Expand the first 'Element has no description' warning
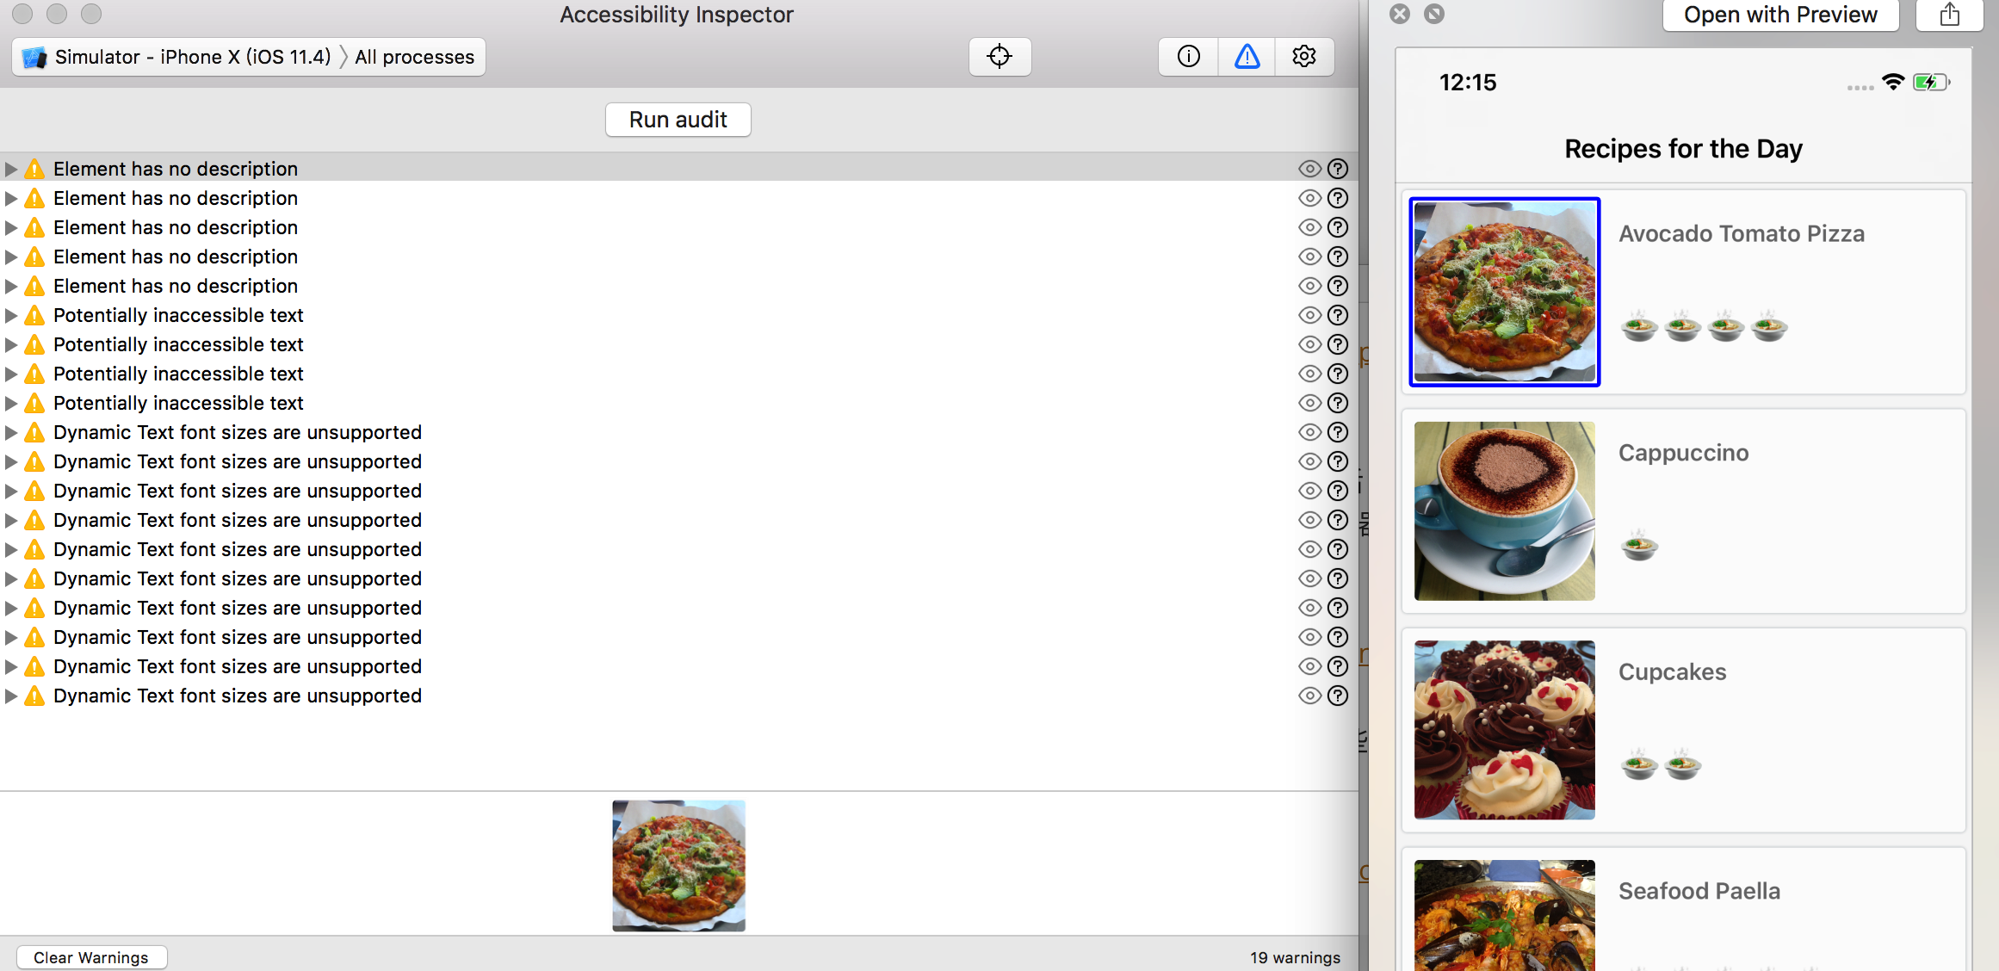Image resolution: width=1999 pixels, height=971 pixels. coord(11,169)
